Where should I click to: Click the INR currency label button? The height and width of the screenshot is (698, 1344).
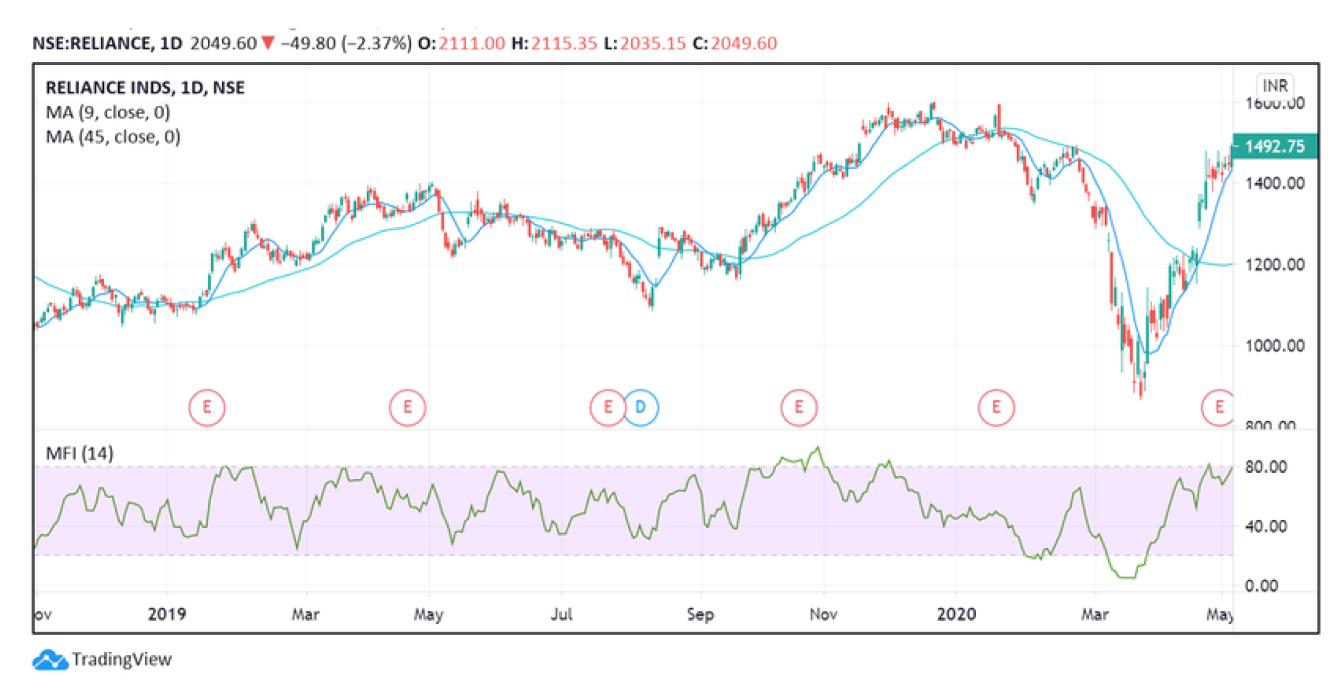[1275, 86]
